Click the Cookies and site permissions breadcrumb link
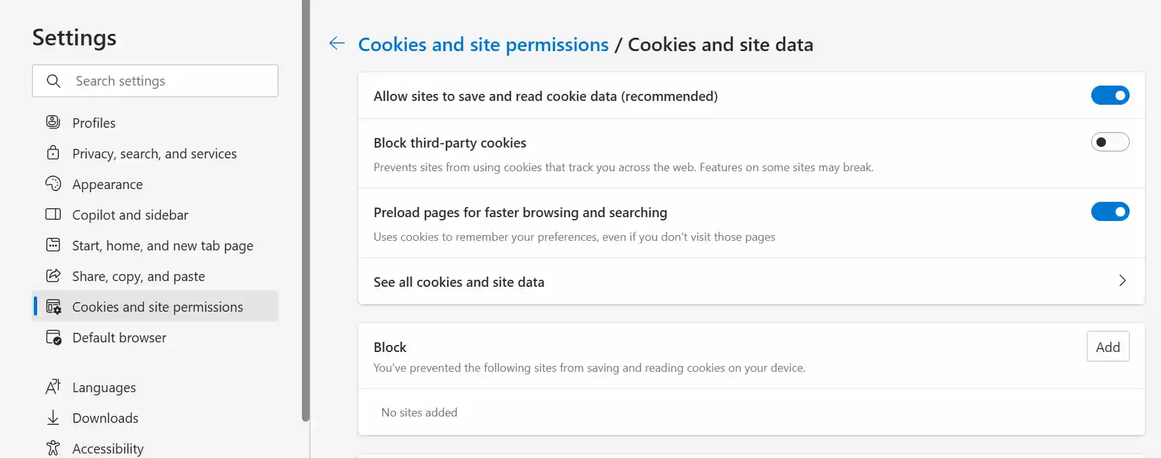This screenshot has width=1161, height=458. pos(482,44)
